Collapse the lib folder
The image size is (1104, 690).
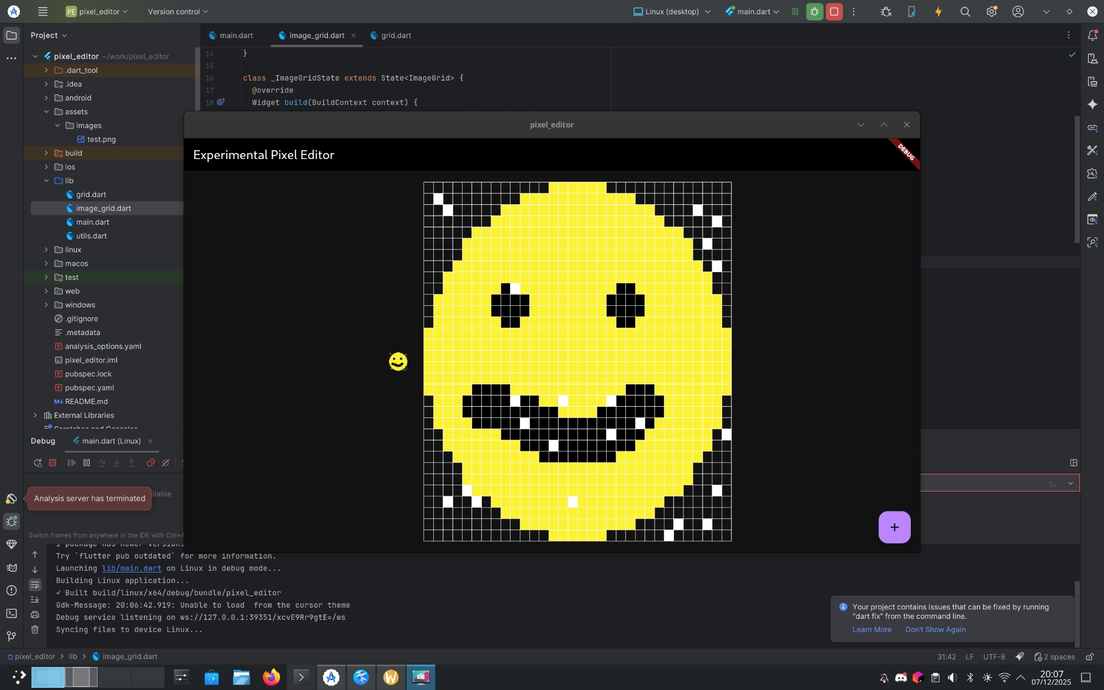tap(46, 181)
